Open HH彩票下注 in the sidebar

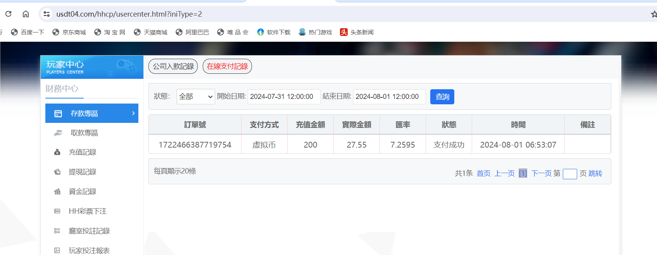point(88,211)
